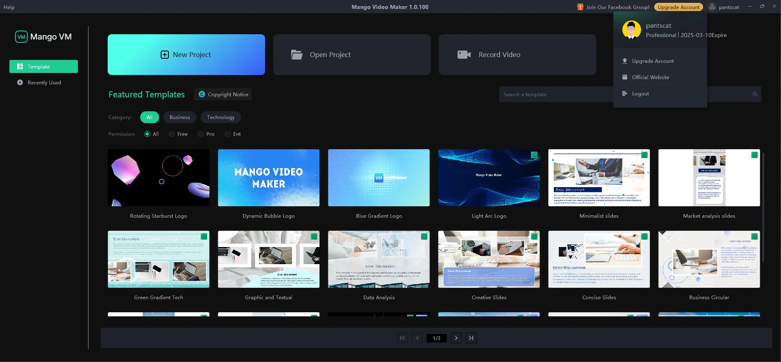Image resolution: width=781 pixels, height=362 pixels.
Task: Open the Blue Gradient Logo template
Action: 379,178
